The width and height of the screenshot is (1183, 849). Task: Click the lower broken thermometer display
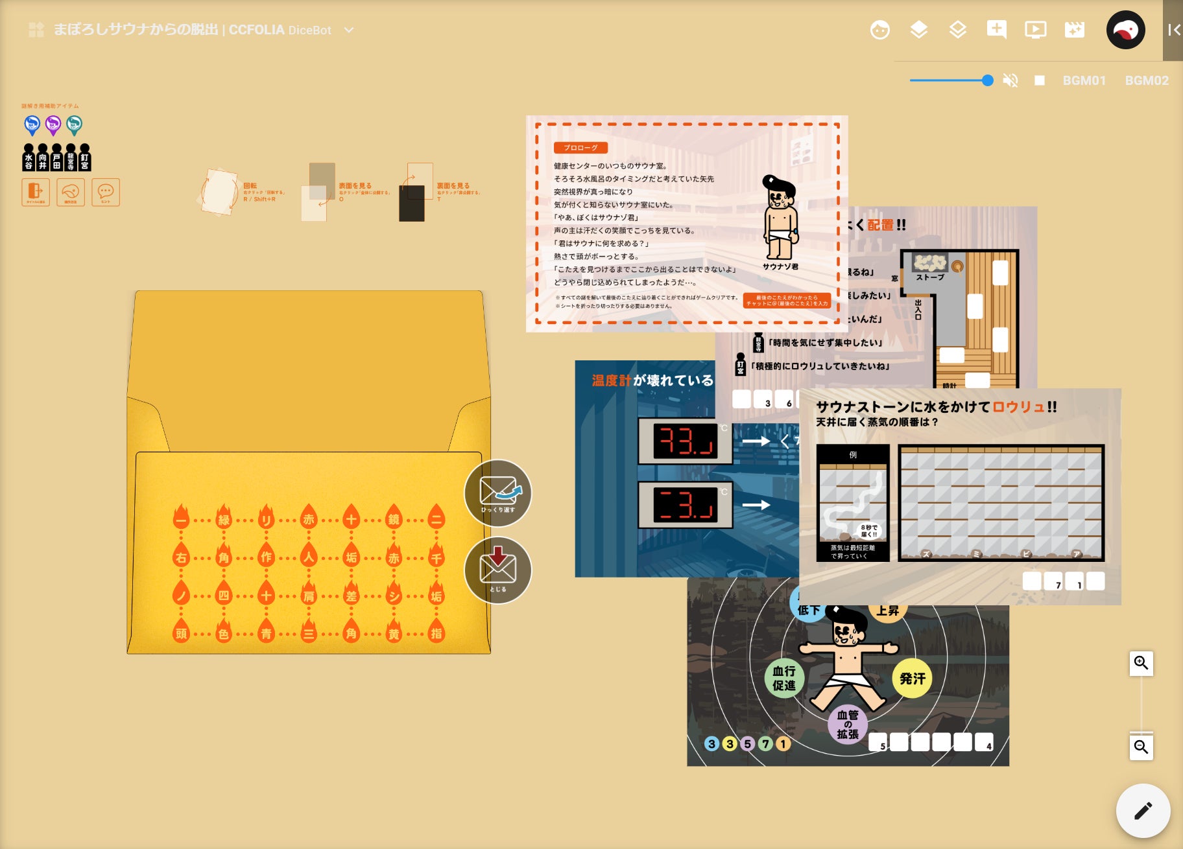[x=686, y=505]
